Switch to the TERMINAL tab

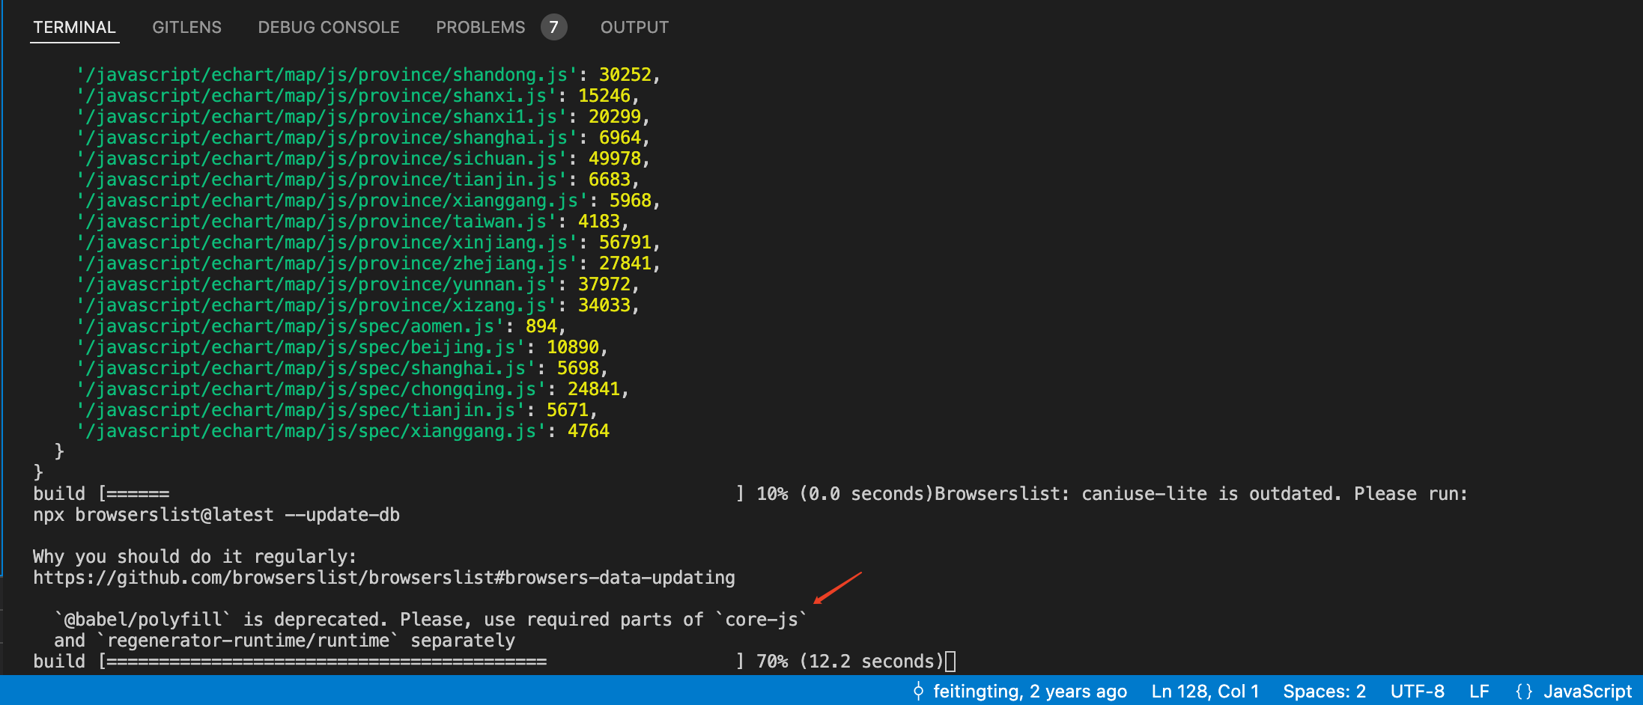[74, 28]
